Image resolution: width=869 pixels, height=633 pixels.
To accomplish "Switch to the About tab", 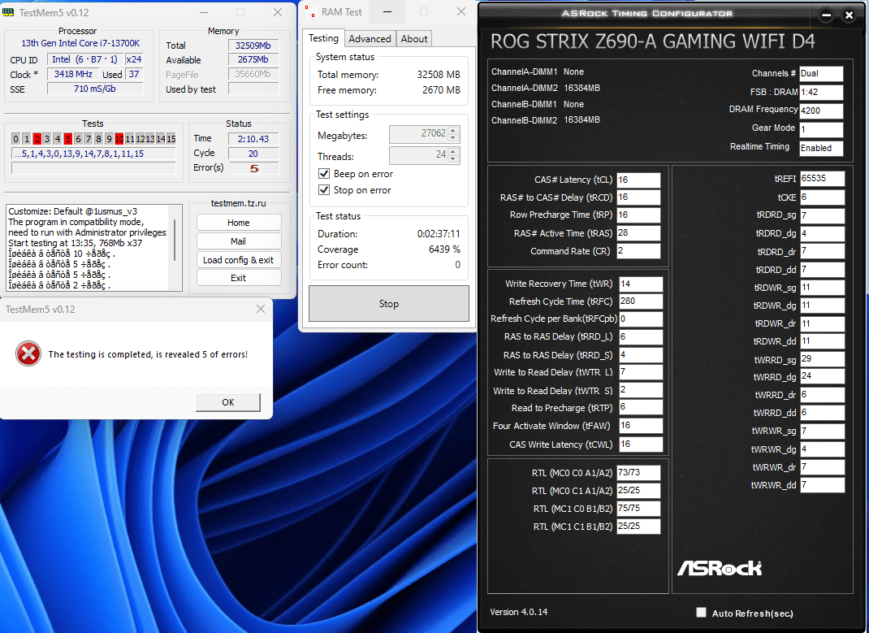I will coord(414,39).
